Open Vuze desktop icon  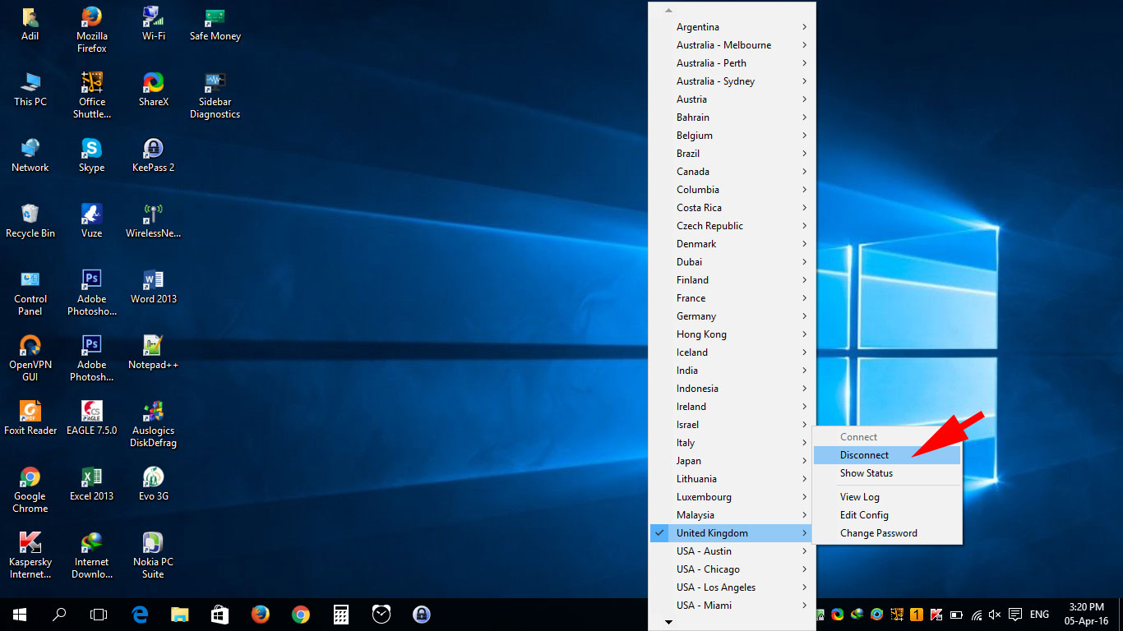tap(91, 214)
